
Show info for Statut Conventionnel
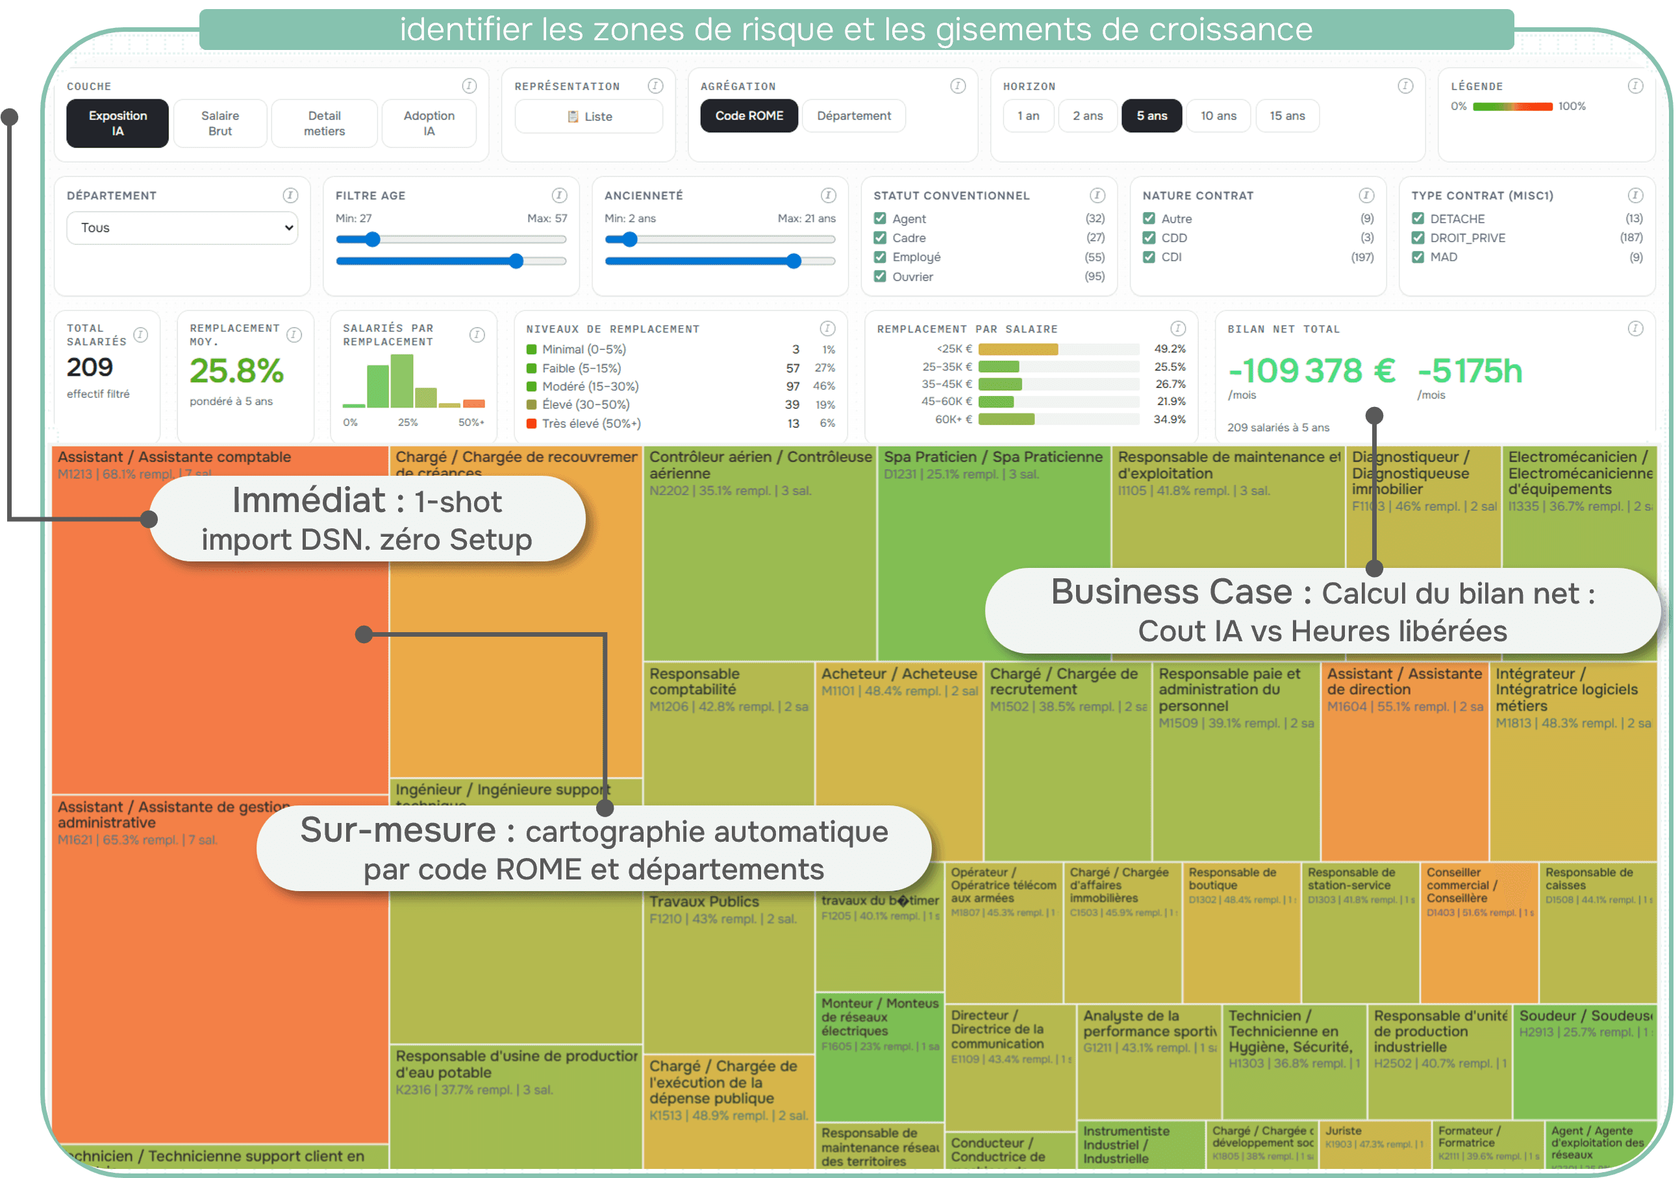click(x=1097, y=195)
